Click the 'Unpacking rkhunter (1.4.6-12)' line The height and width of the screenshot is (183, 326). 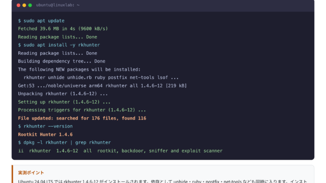click(x=63, y=94)
